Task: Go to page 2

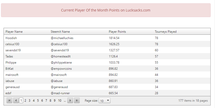Action: (x=25, y=101)
